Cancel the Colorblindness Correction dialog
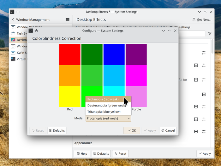This screenshot has width=221, height=166. (x=168, y=130)
